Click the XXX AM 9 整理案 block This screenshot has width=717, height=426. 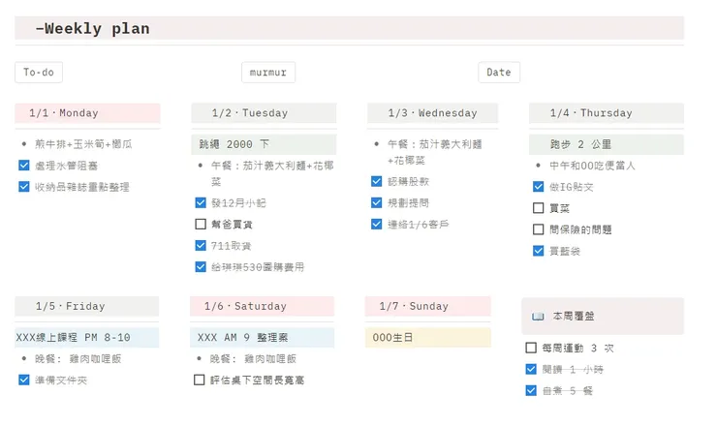point(262,337)
